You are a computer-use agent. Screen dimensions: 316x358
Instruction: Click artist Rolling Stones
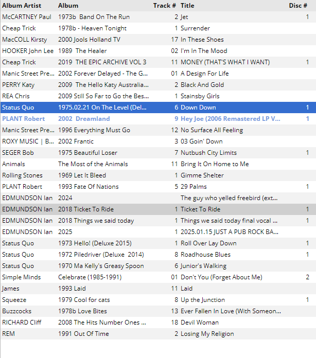point(23,175)
